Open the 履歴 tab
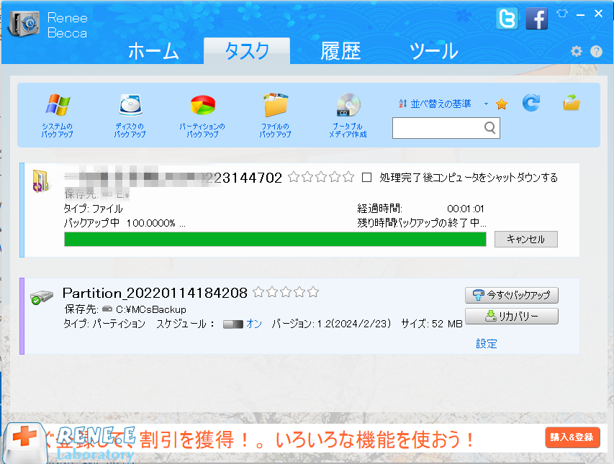The width and height of the screenshot is (614, 464). pos(340,51)
